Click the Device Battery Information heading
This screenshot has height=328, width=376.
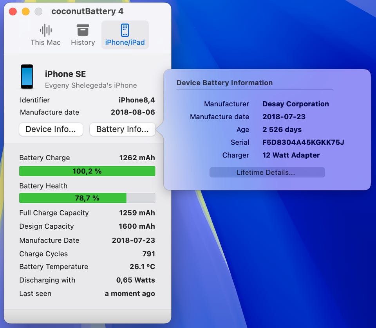click(x=224, y=83)
